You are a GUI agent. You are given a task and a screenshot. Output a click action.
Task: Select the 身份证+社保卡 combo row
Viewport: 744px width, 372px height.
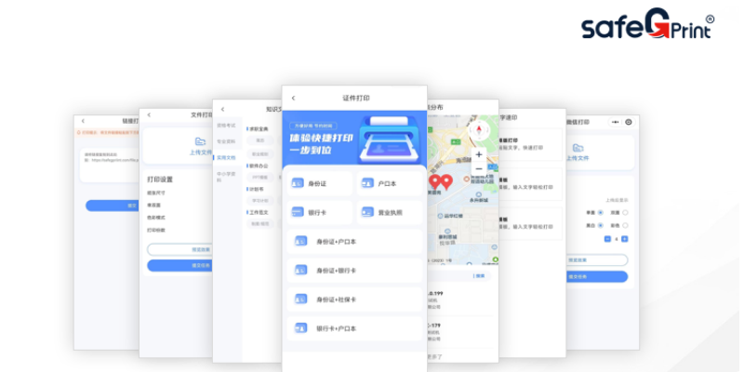(354, 299)
